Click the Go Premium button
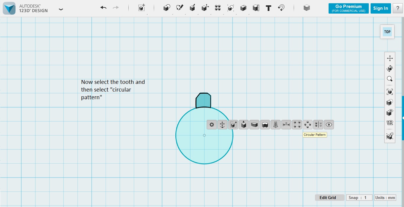Image resolution: width=404 pixels, height=207 pixels. pyautogui.click(x=348, y=8)
